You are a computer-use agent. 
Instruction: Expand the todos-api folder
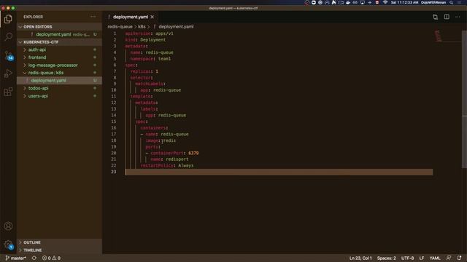pos(59,88)
